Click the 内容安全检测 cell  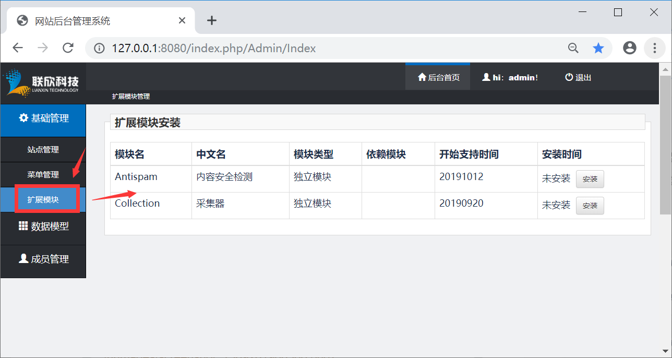[241, 179]
